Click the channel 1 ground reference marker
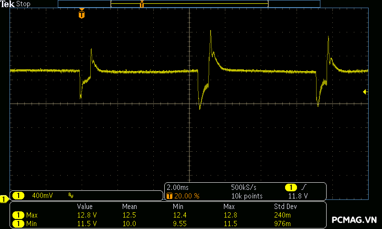 [x=4, y=199]
